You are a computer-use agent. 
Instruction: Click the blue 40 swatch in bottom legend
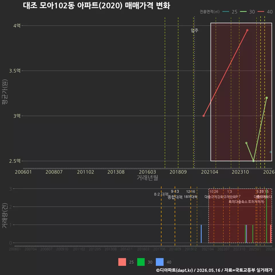tap(160, 262)
